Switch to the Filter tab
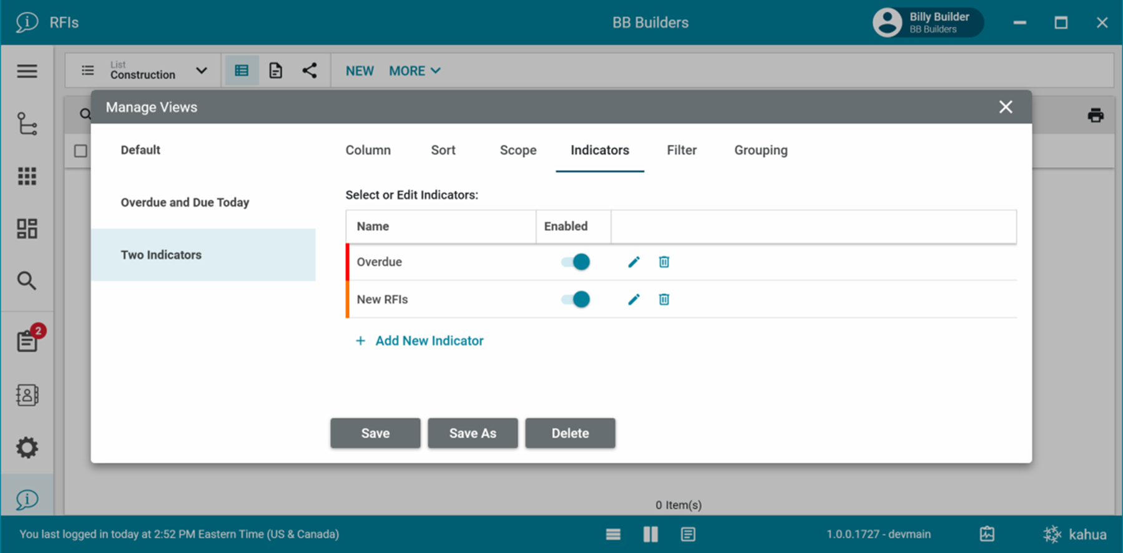 click(x=681, y=150)
